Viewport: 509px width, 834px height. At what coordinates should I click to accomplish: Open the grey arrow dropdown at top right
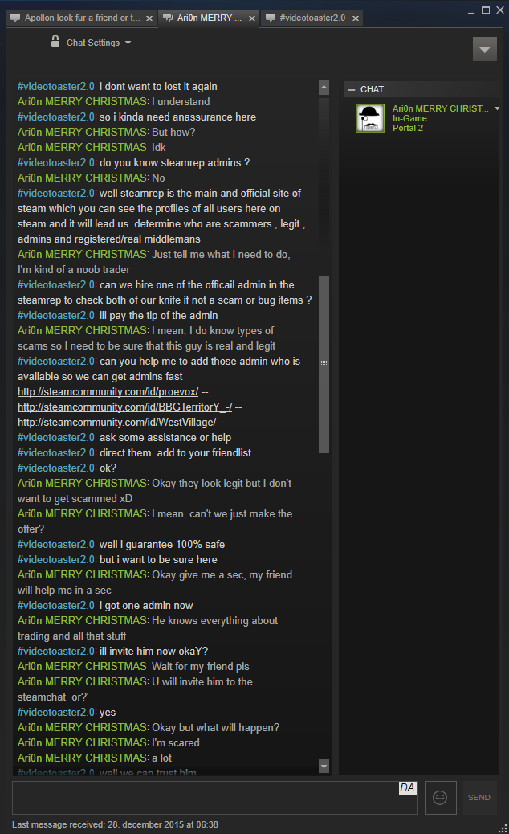point(485,50)
